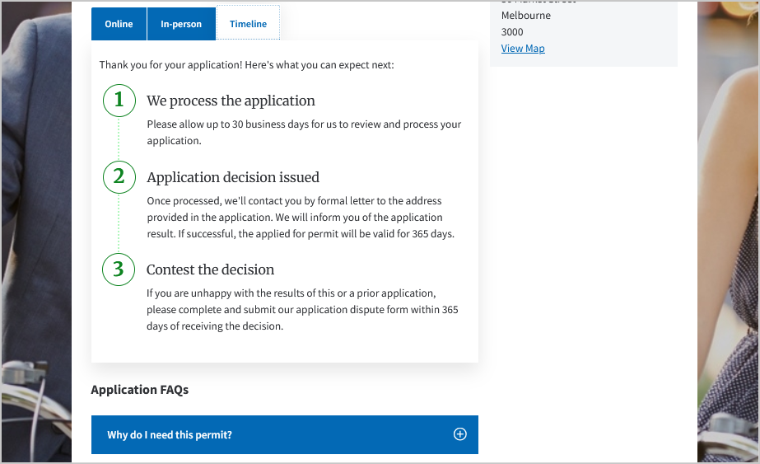The image size is (760, 464).
Task: Open the View Map link
Action: click(x=523, y=49)
